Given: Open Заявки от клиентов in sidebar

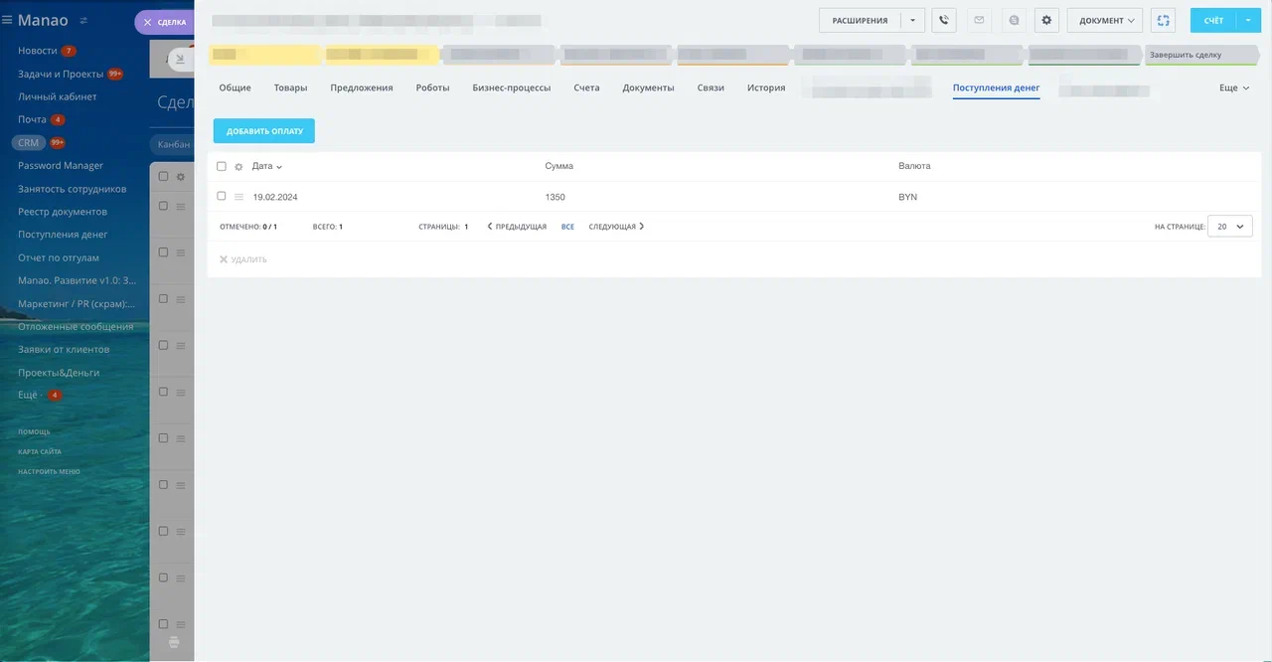Looking at the screenshot, I should click(x=64, y=349).
